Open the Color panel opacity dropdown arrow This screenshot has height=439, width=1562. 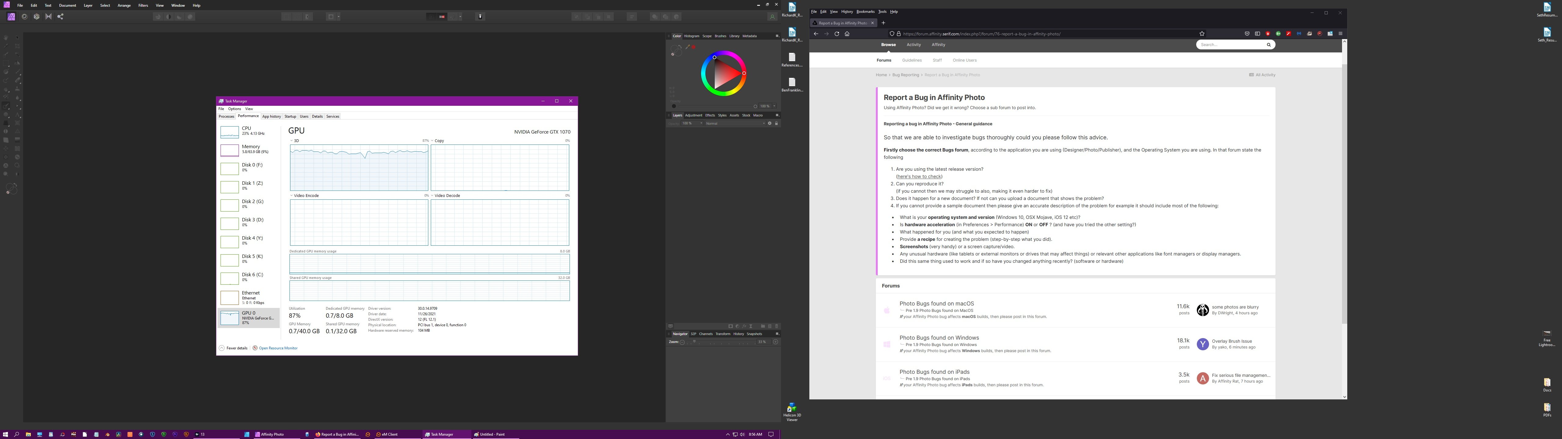coord(774,106)
